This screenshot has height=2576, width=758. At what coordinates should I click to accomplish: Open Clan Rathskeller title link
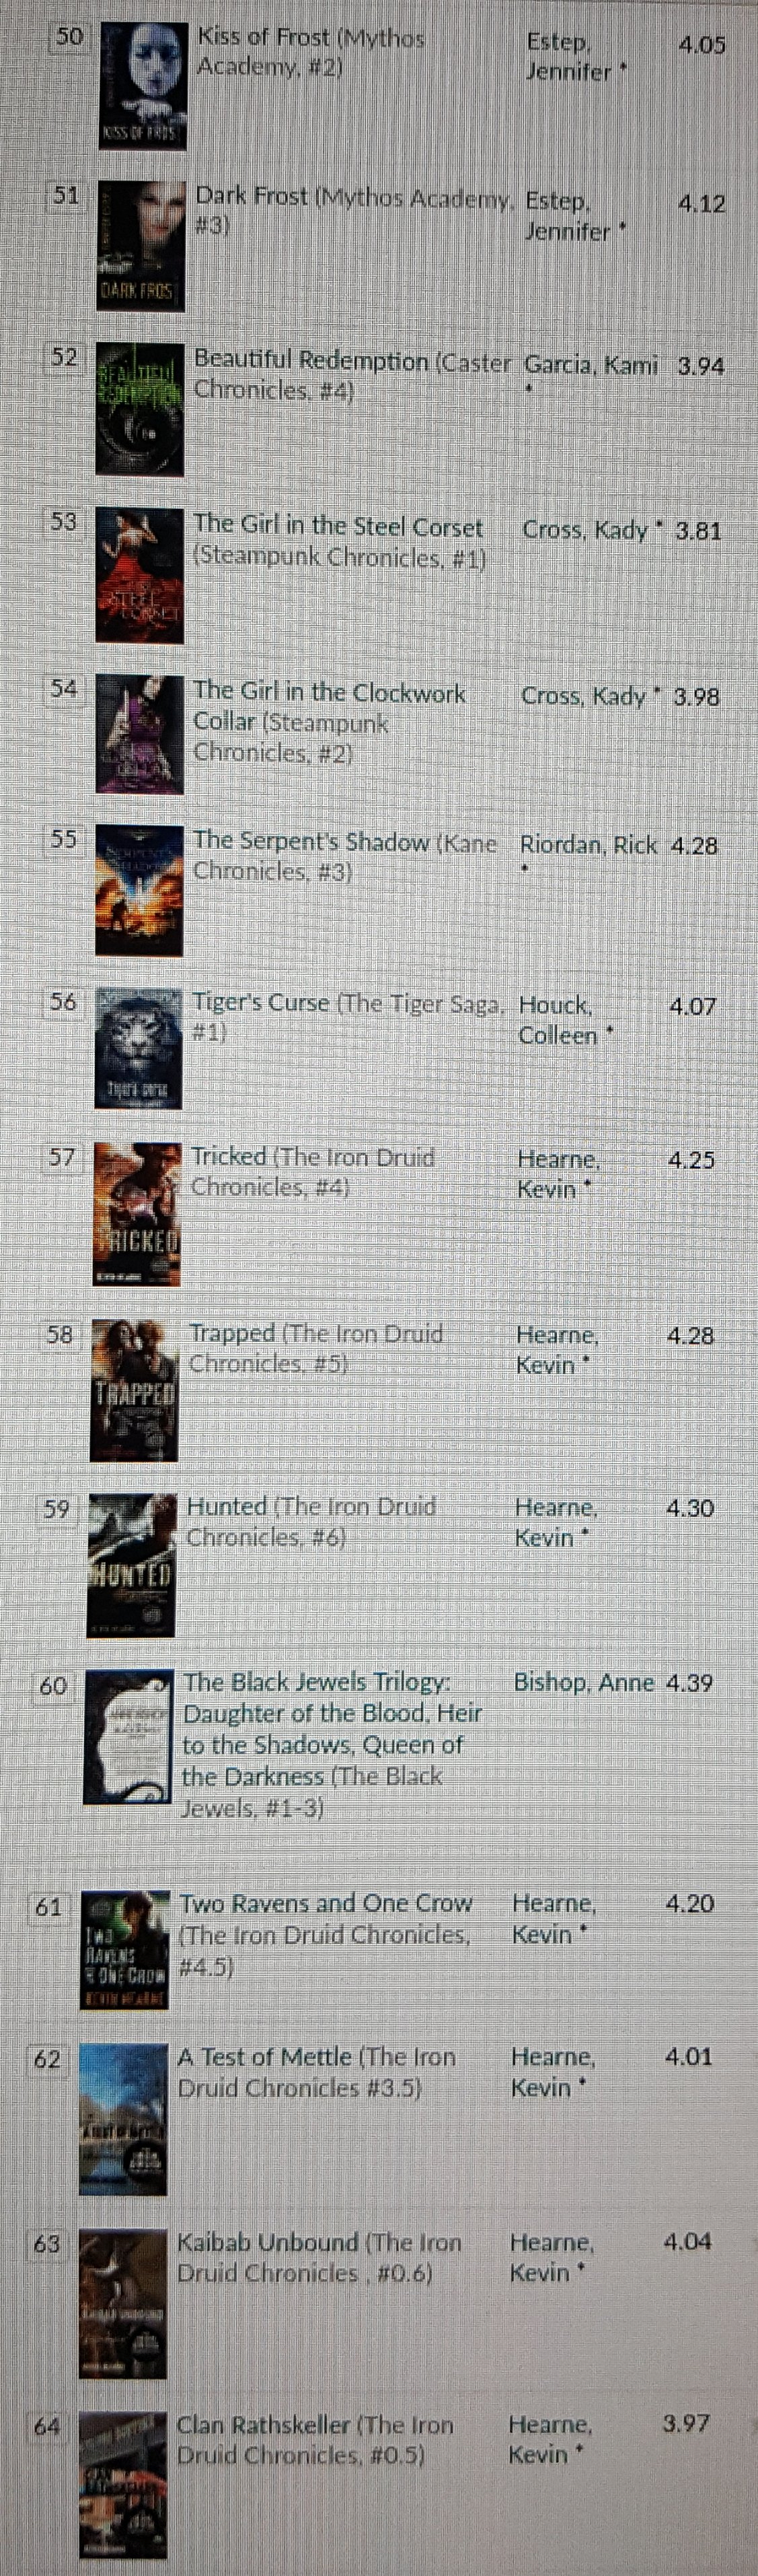[315, 2440]
